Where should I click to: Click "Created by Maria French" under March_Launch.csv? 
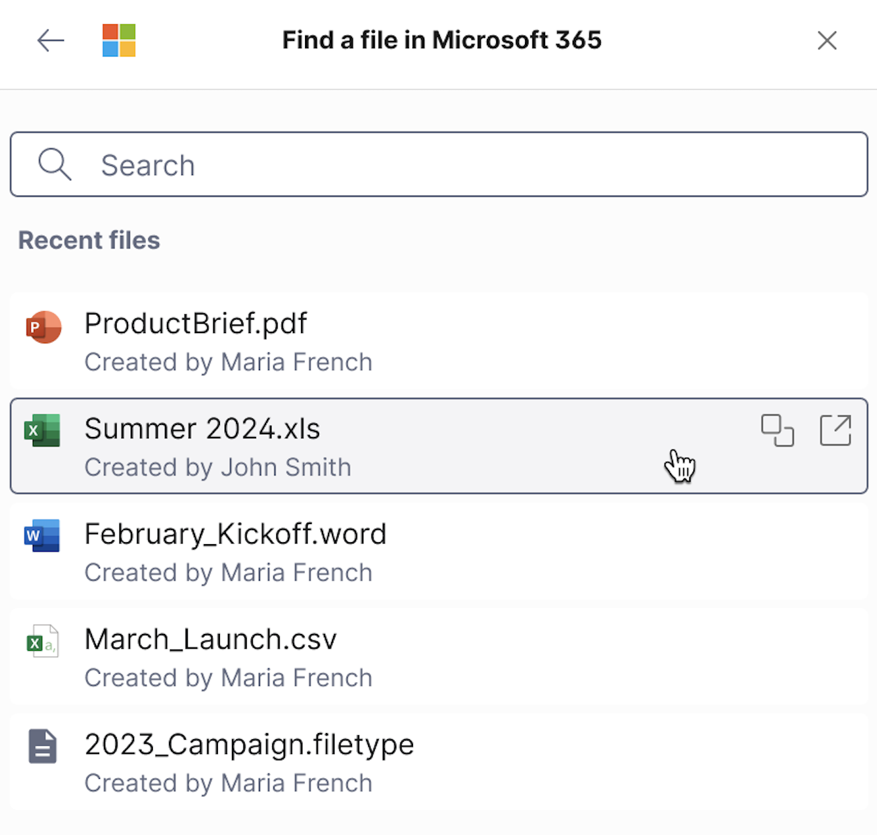click(229, 678)
